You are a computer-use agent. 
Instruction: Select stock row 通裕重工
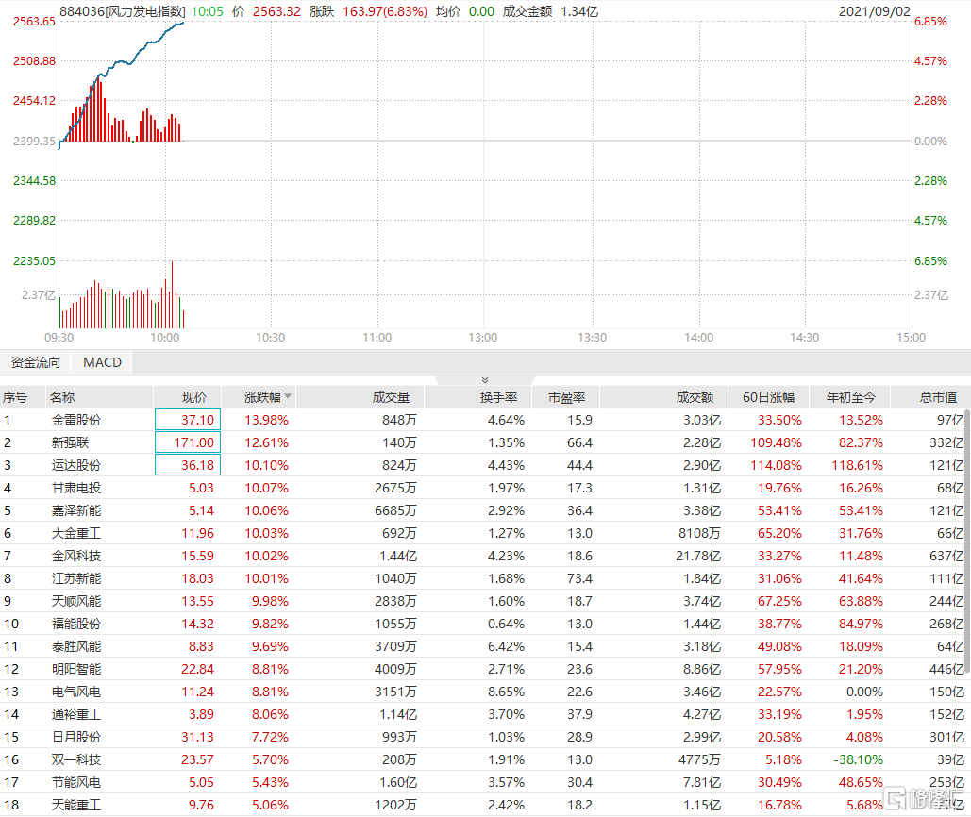coord(482,714)
